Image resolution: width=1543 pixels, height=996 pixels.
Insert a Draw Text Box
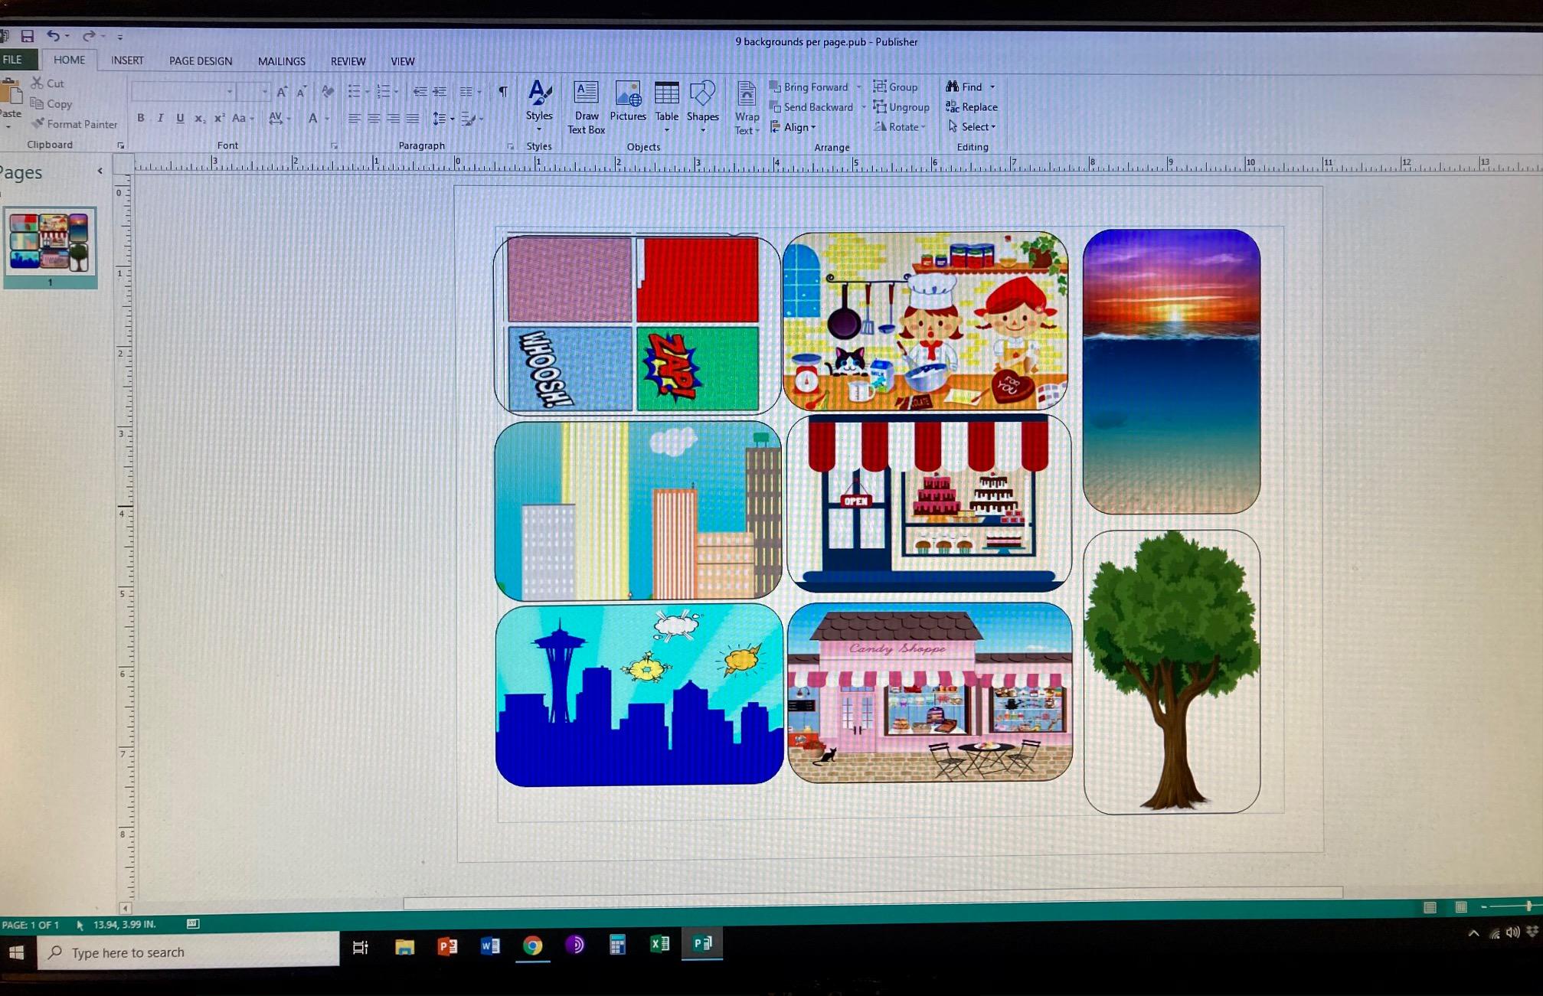pos(587,108)
